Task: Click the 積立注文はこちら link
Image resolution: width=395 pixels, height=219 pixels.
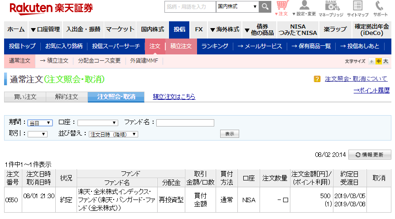Action: [174, 97]
